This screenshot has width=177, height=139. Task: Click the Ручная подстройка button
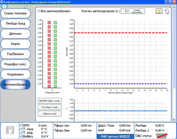(x=137, y=11)
